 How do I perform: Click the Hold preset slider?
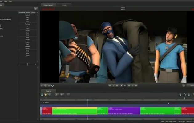click(x=27, y=44)
